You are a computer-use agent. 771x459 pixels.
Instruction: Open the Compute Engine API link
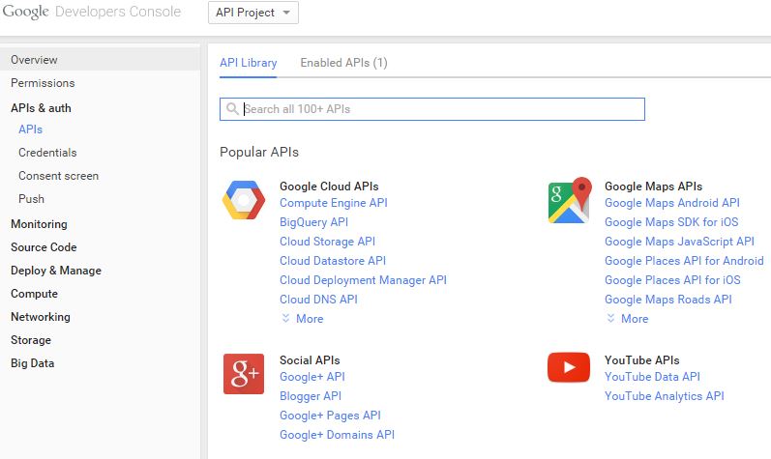334,203
